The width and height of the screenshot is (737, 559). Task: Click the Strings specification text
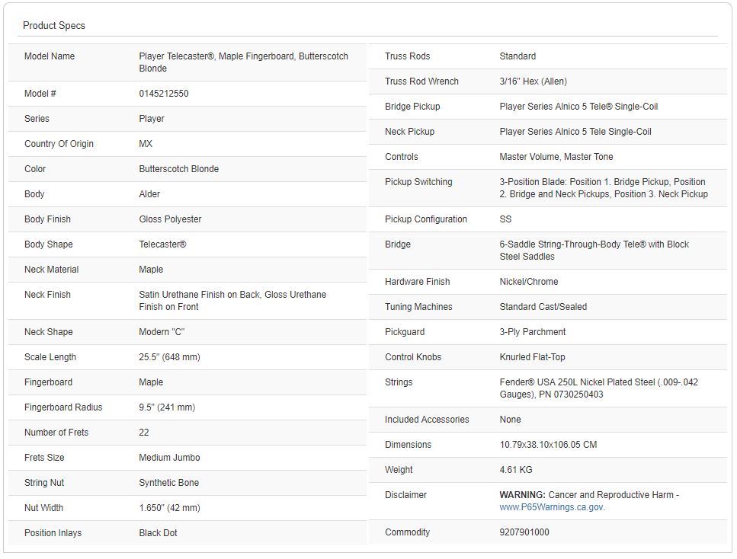[598, 388]
